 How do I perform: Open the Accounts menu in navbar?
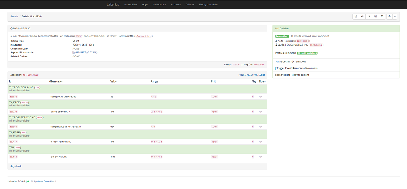176,4
